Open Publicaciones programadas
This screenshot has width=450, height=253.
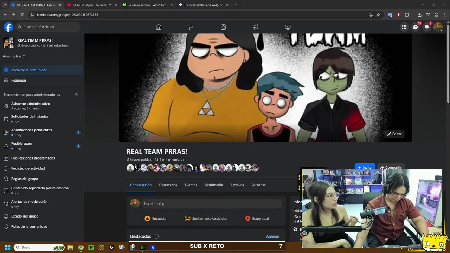click(x=42, y=158)
